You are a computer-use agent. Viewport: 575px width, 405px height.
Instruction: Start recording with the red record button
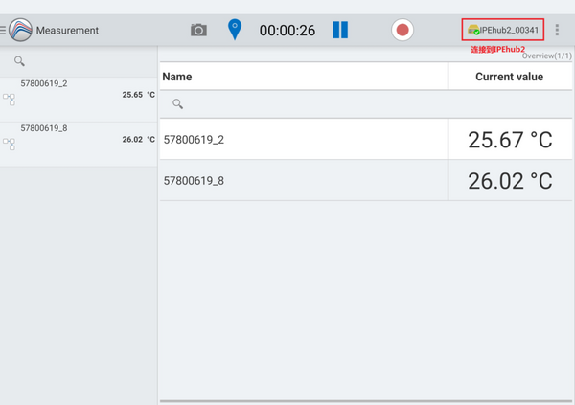tap(402, 30)
